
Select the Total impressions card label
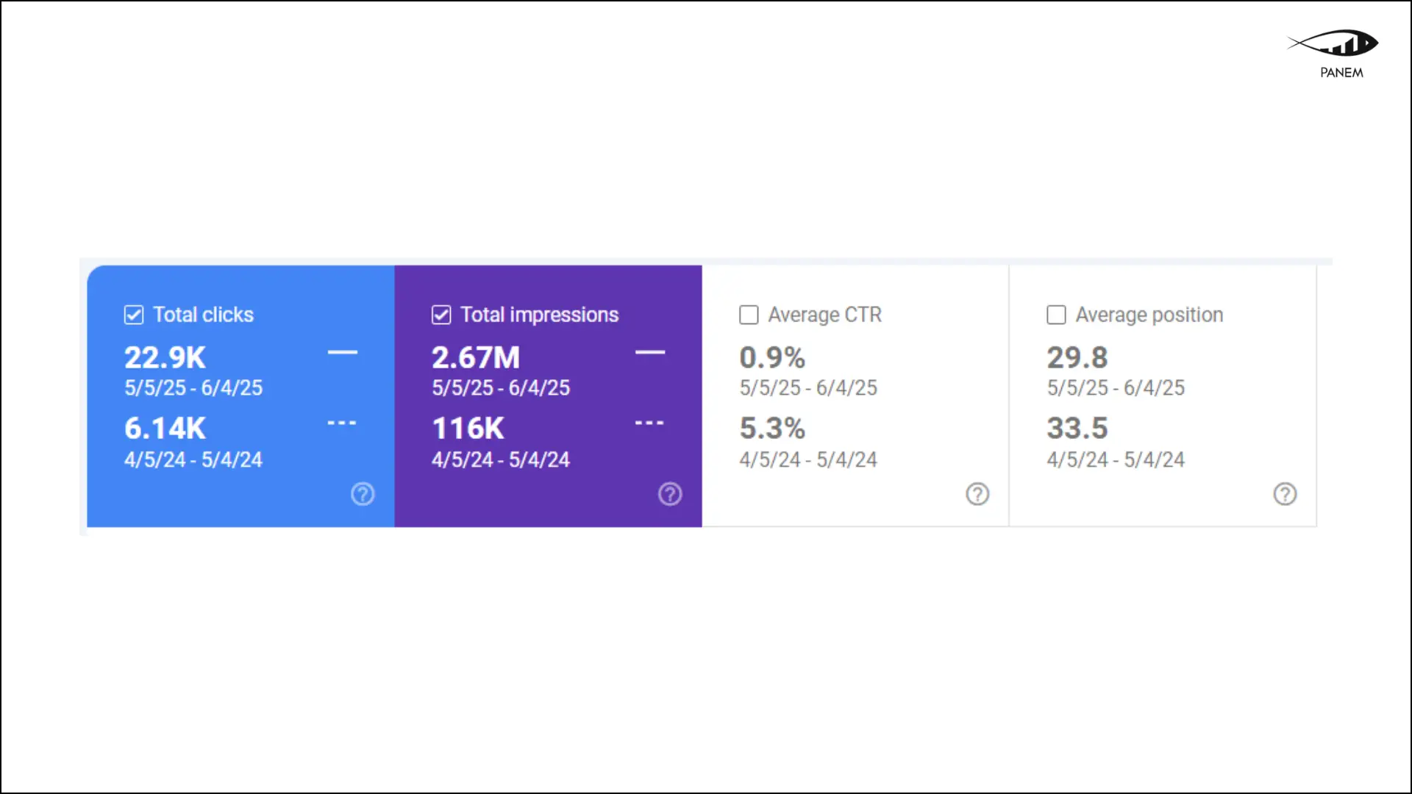[539, 315]
